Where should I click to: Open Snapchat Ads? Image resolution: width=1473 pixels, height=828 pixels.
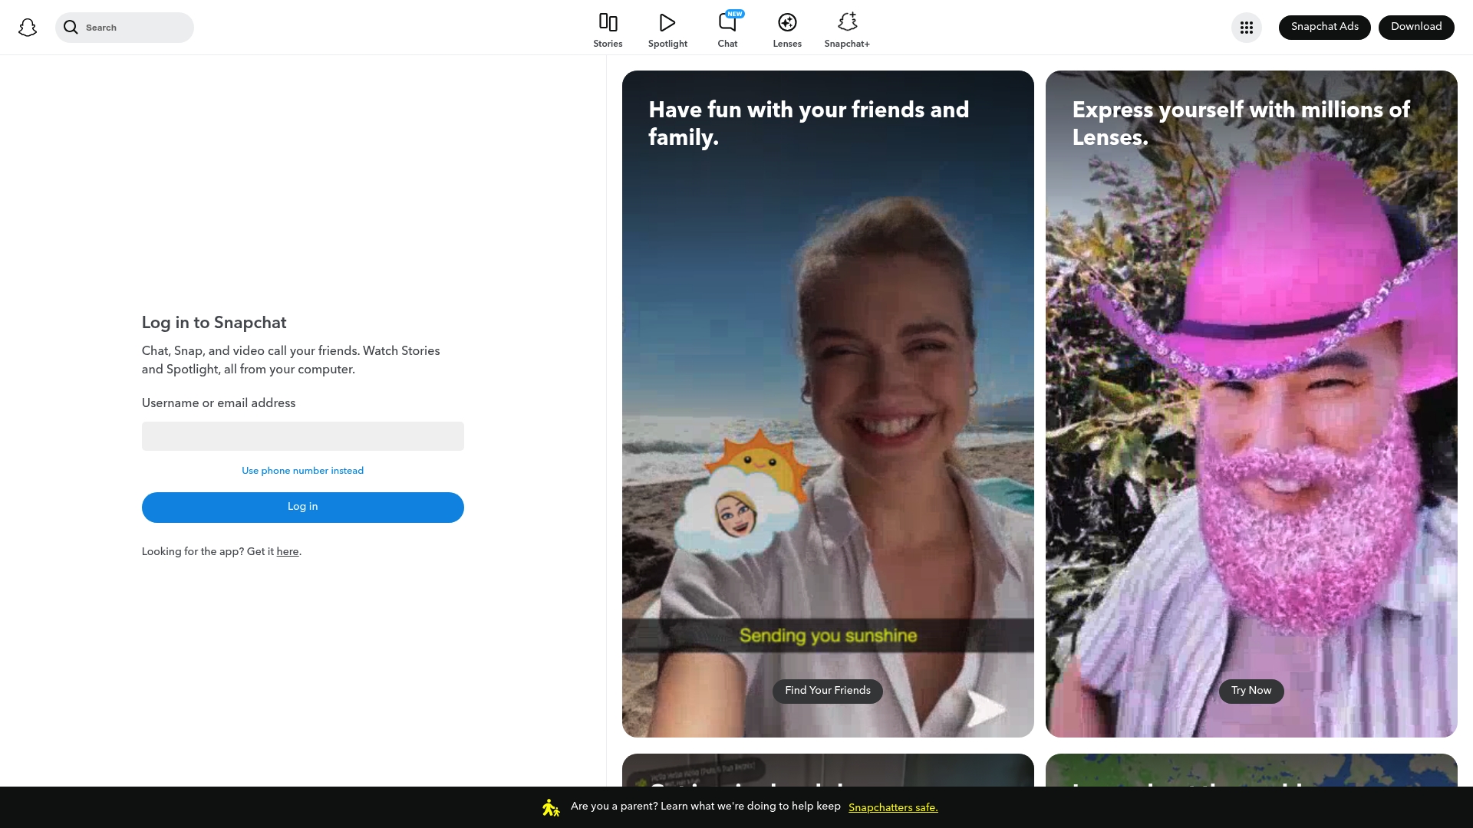click(1324, 26)
